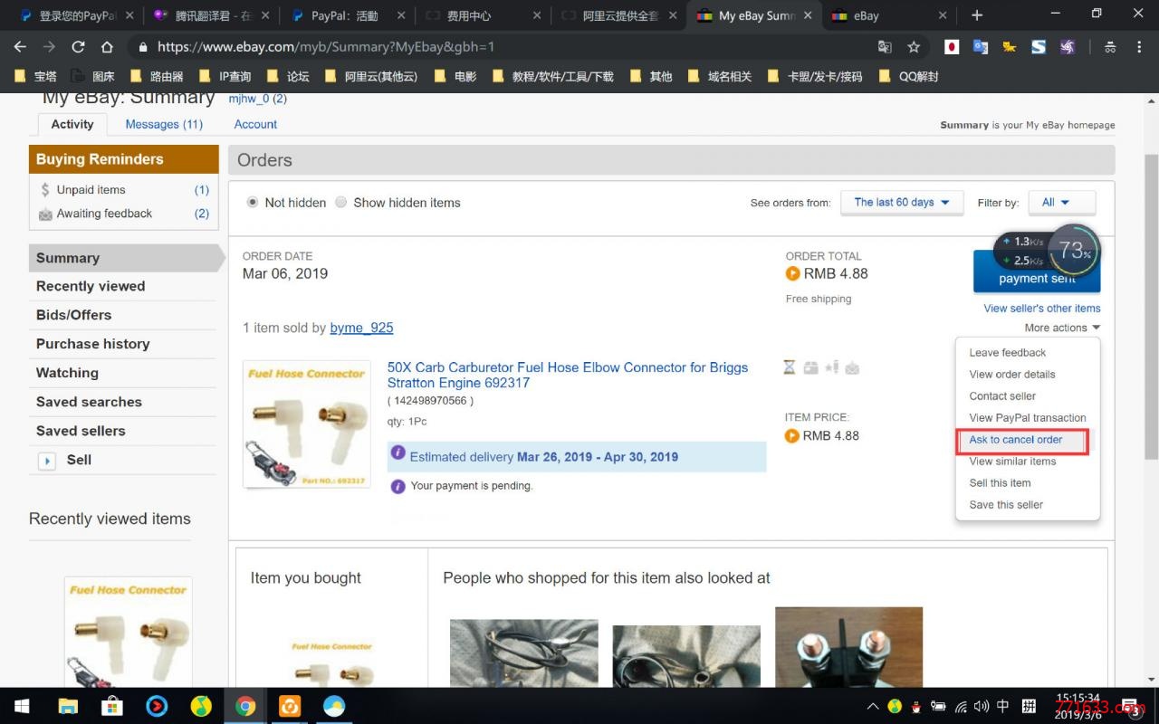Click the Wi-Fi network tray icon
Viewport: 1159px width, 724px height.
click(x=961, y=706)
